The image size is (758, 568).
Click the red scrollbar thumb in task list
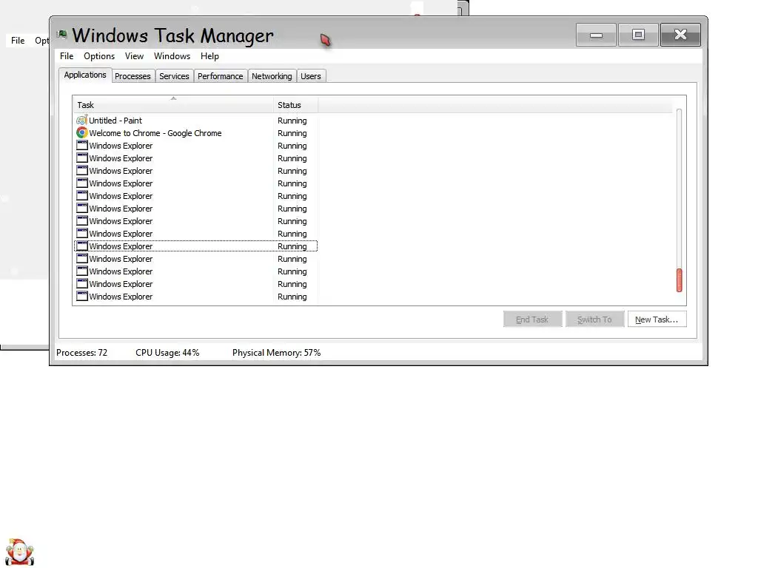(x=680, y=280)
